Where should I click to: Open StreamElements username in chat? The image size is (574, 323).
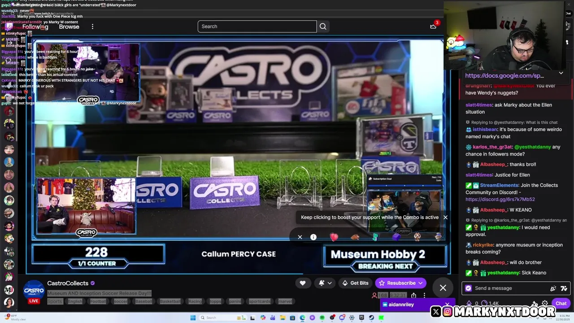[x=499, y=185]
